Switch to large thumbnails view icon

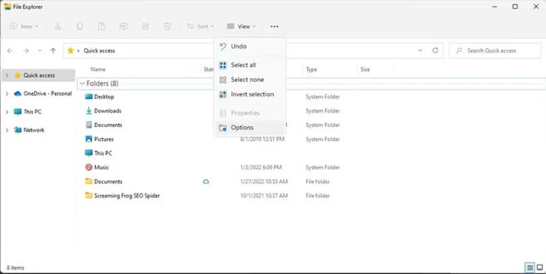pos(538,266)
